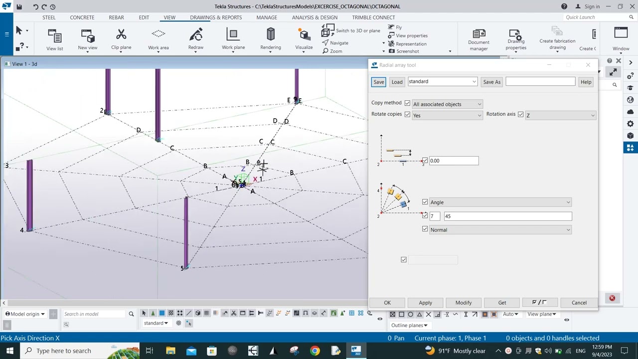Open Drawing properties
The height and width of the screenshot is (359, 638).
tap(516, 40)
